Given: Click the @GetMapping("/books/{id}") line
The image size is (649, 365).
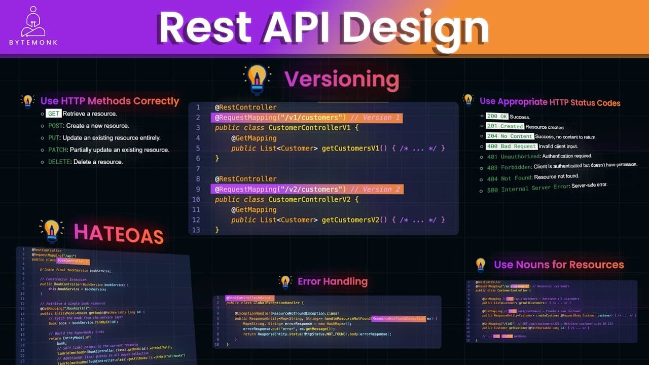Looking at the screenshot, I should 65,308.
